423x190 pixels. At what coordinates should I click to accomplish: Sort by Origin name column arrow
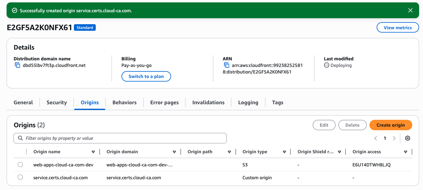tap(93, 152)
